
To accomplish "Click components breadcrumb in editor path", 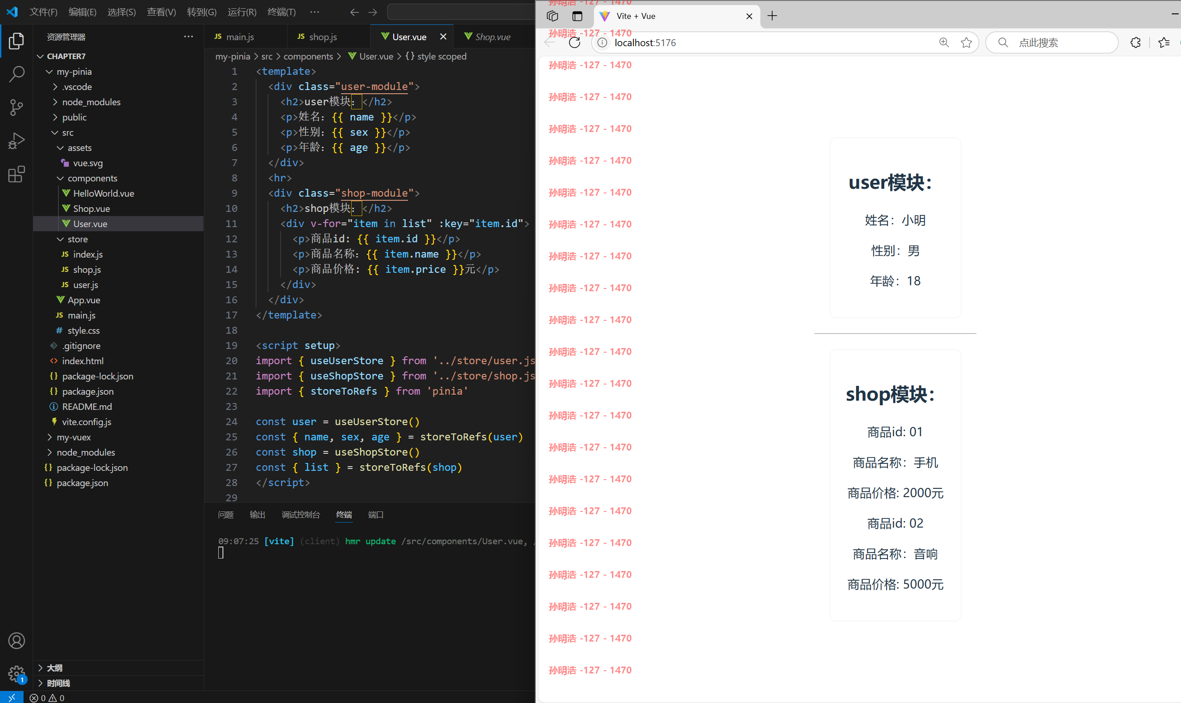I will (x=308, y=56).
